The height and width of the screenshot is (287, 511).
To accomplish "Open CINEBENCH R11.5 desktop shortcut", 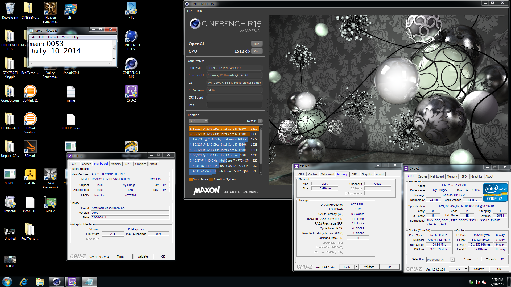I will coord(131,40).
